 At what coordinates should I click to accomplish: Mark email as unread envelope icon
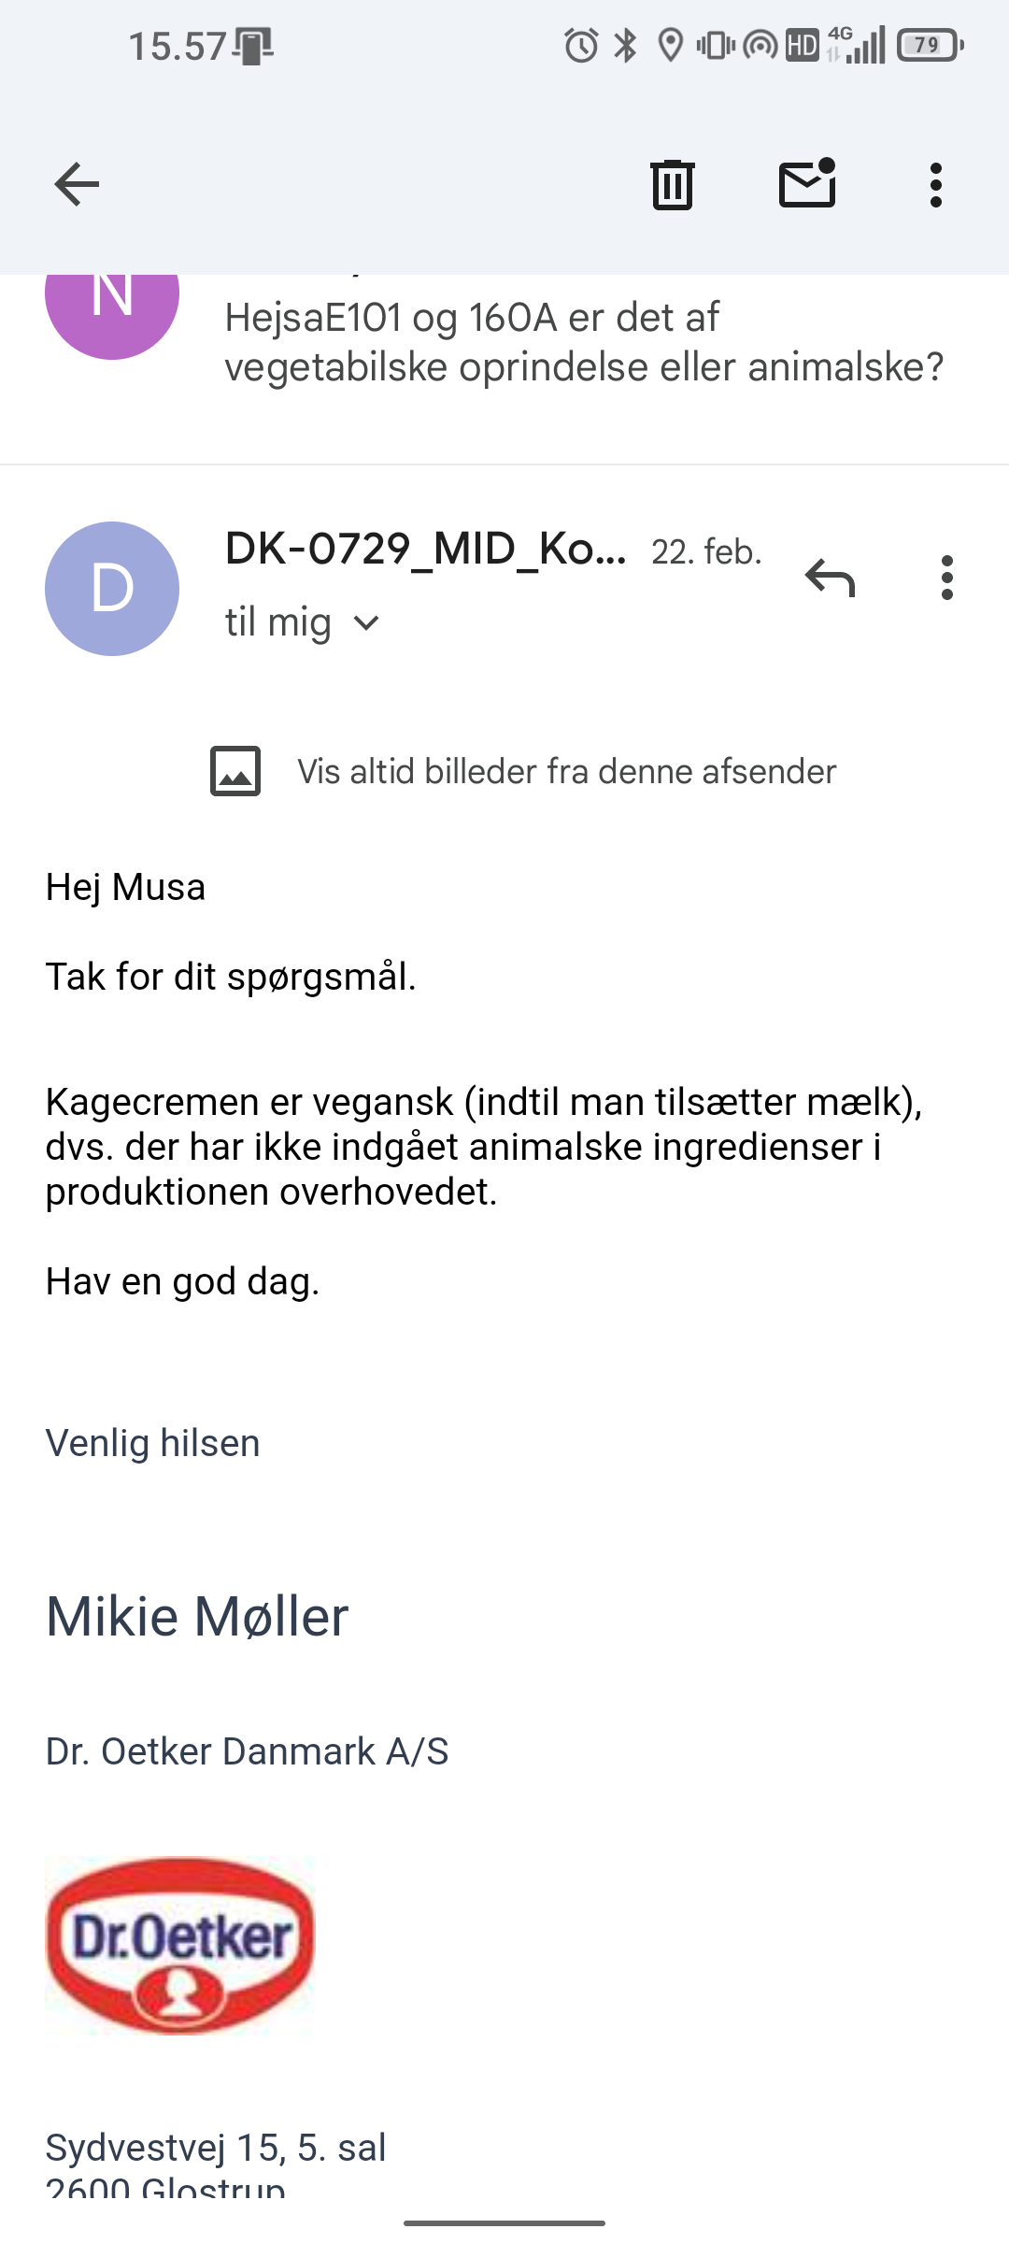click(x=807, y=184)
